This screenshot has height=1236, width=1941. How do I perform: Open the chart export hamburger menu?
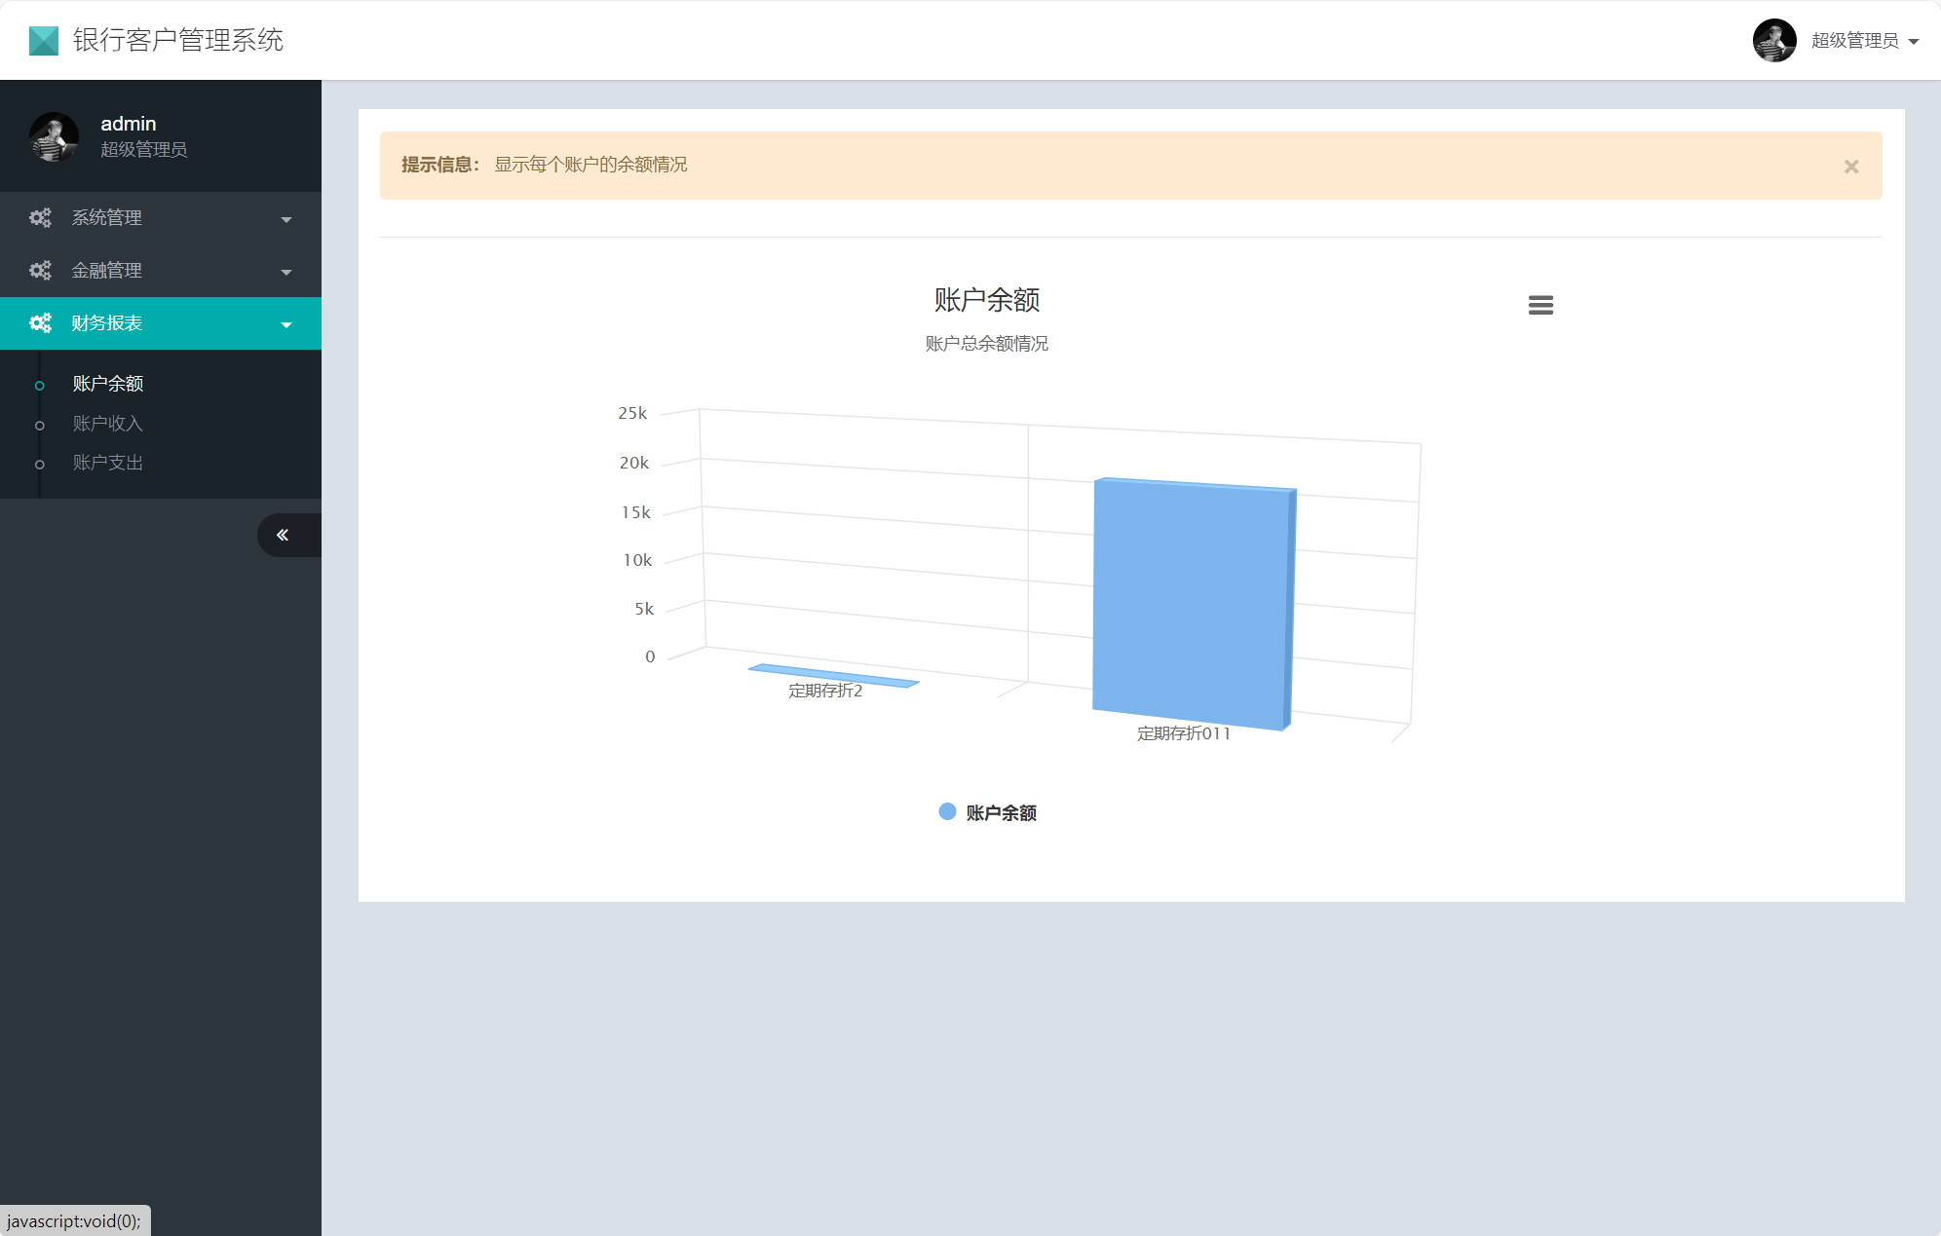click(x=1541, y=305)
